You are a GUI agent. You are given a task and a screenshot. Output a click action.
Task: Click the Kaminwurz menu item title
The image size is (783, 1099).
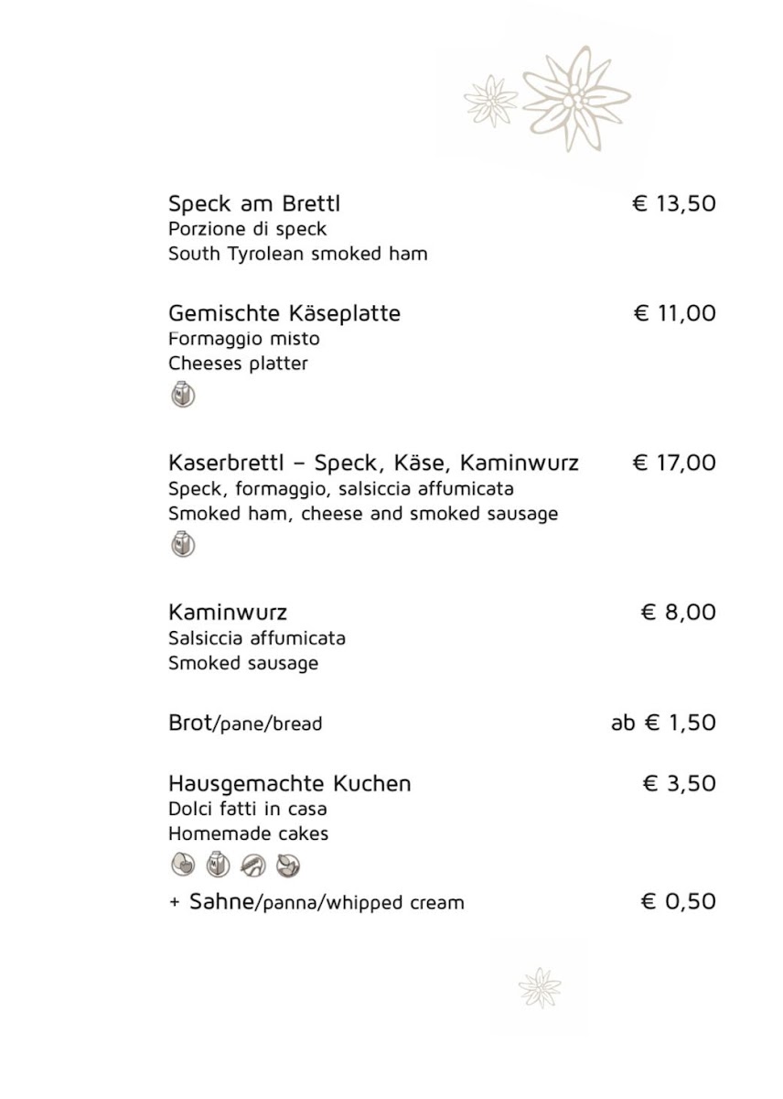point(228,612)
